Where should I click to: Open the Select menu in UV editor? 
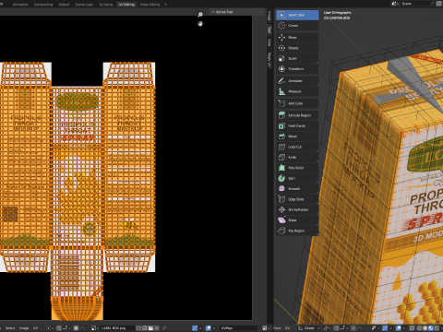click(10, 328)
